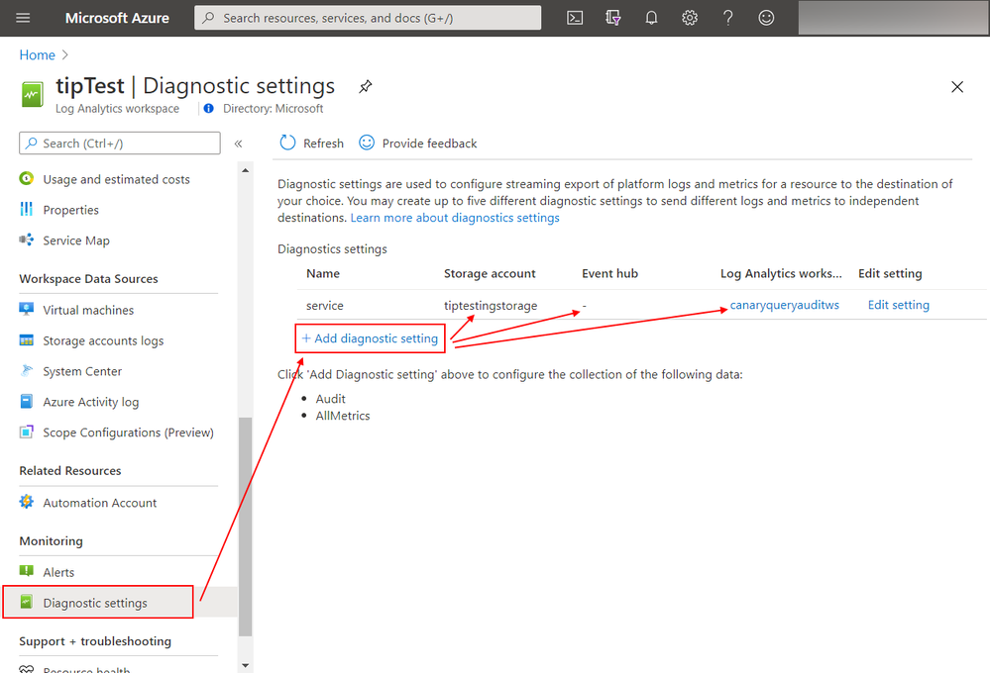The width and height of the screenshot is (990, 673).
Task: Click the Name column header
Action: (323, 273)
